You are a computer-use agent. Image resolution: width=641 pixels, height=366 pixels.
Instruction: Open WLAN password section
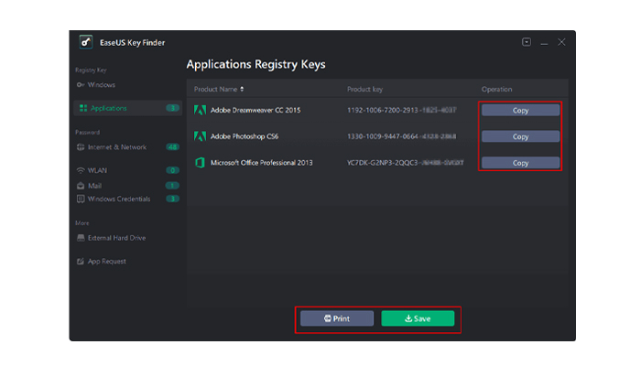tap(128, 170)
